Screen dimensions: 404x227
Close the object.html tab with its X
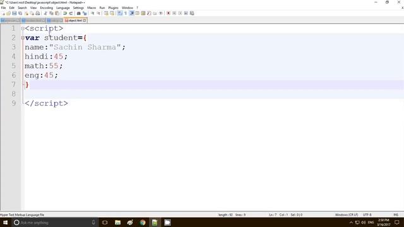(85, 20)
